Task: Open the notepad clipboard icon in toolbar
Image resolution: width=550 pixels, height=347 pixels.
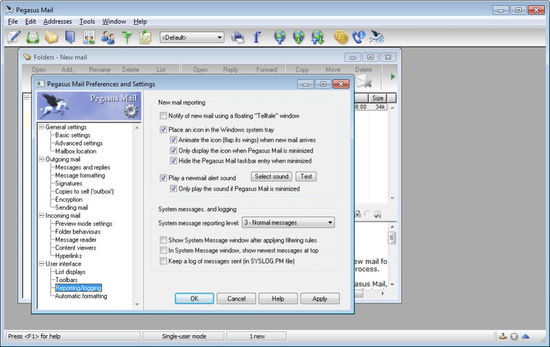Action: coord(145,37)
